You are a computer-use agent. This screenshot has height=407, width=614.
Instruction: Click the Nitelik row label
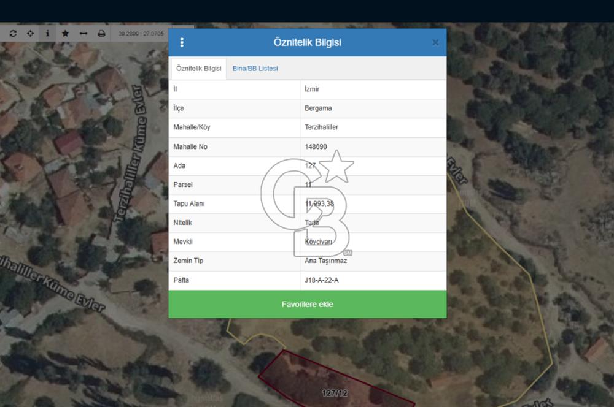tap(182, 223)
